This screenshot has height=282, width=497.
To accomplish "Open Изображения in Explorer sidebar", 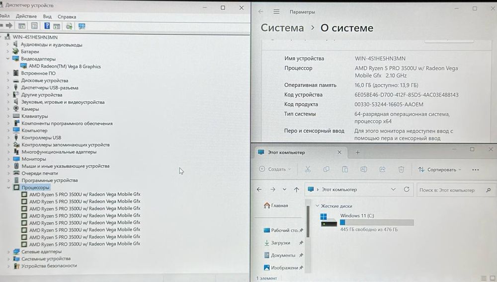I will pyautogui.click(x=283, y=268).
